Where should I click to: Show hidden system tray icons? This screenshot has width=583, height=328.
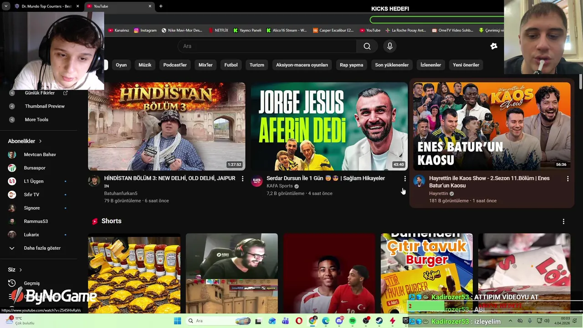tap(510, 321)
